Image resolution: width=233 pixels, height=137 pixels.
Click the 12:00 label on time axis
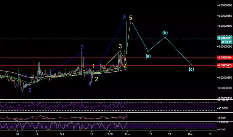tap(109, 134)
